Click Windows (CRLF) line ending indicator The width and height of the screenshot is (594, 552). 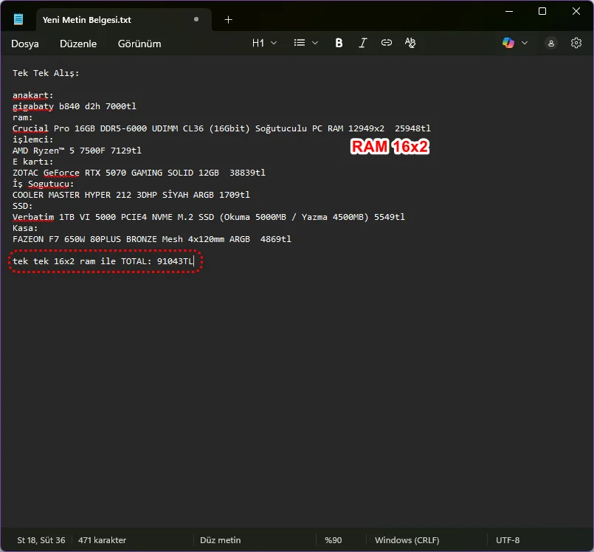pyautogui.click(x=407, y=540)
